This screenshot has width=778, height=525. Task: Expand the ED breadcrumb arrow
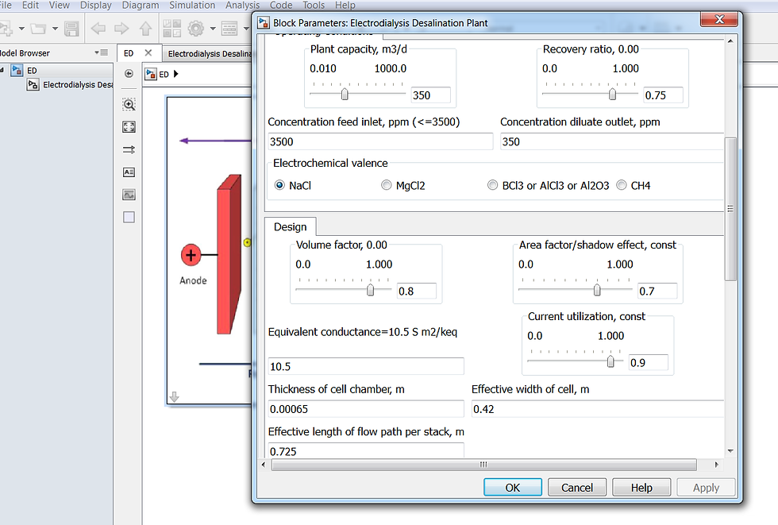point(175,74)
